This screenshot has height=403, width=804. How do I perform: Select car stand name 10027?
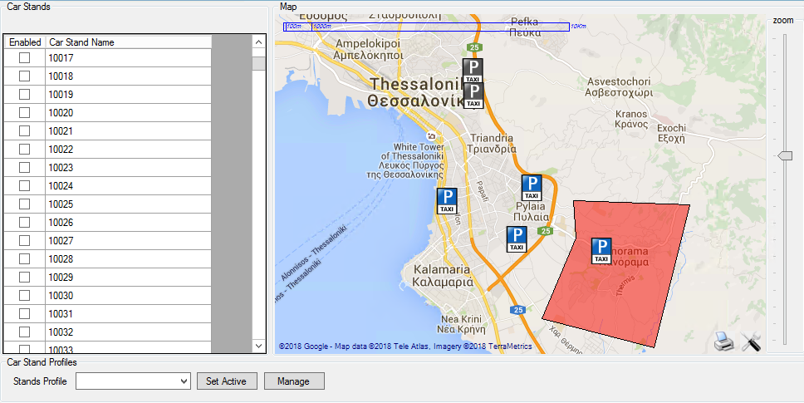click(x=61, y=241)
